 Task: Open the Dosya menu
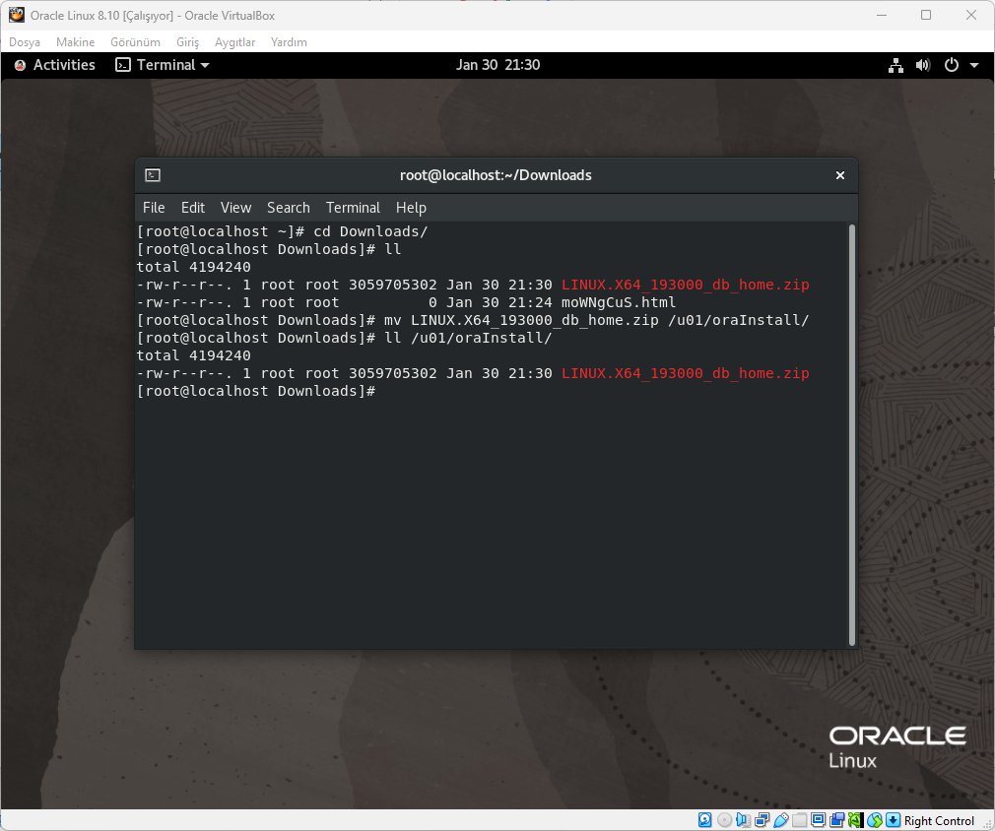tap(25, 42)
